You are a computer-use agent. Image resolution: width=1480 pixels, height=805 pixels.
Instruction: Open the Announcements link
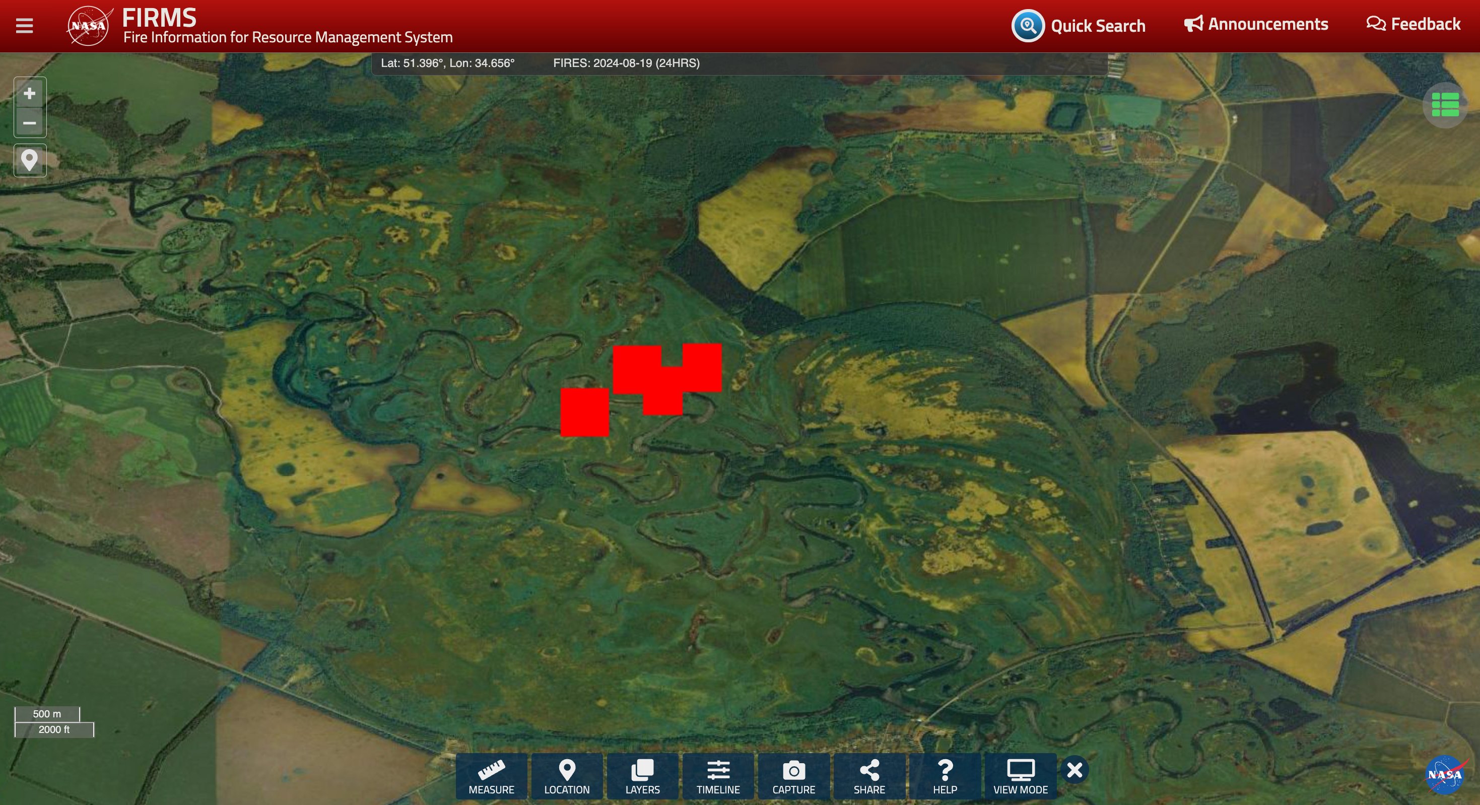pyautogui.click(x=1256, y=24)
